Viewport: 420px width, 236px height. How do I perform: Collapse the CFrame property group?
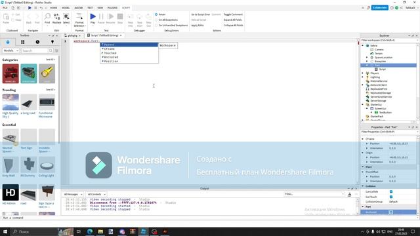(363, 139)
